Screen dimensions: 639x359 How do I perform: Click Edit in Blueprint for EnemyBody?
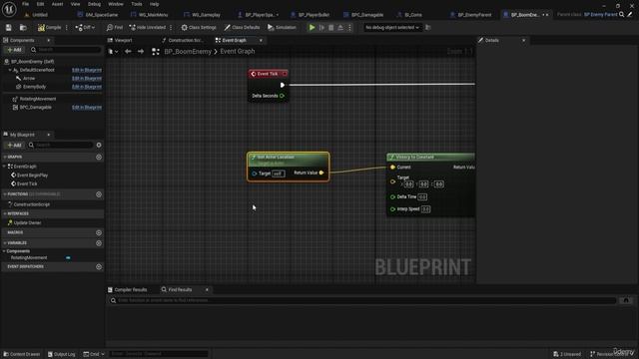87,87
